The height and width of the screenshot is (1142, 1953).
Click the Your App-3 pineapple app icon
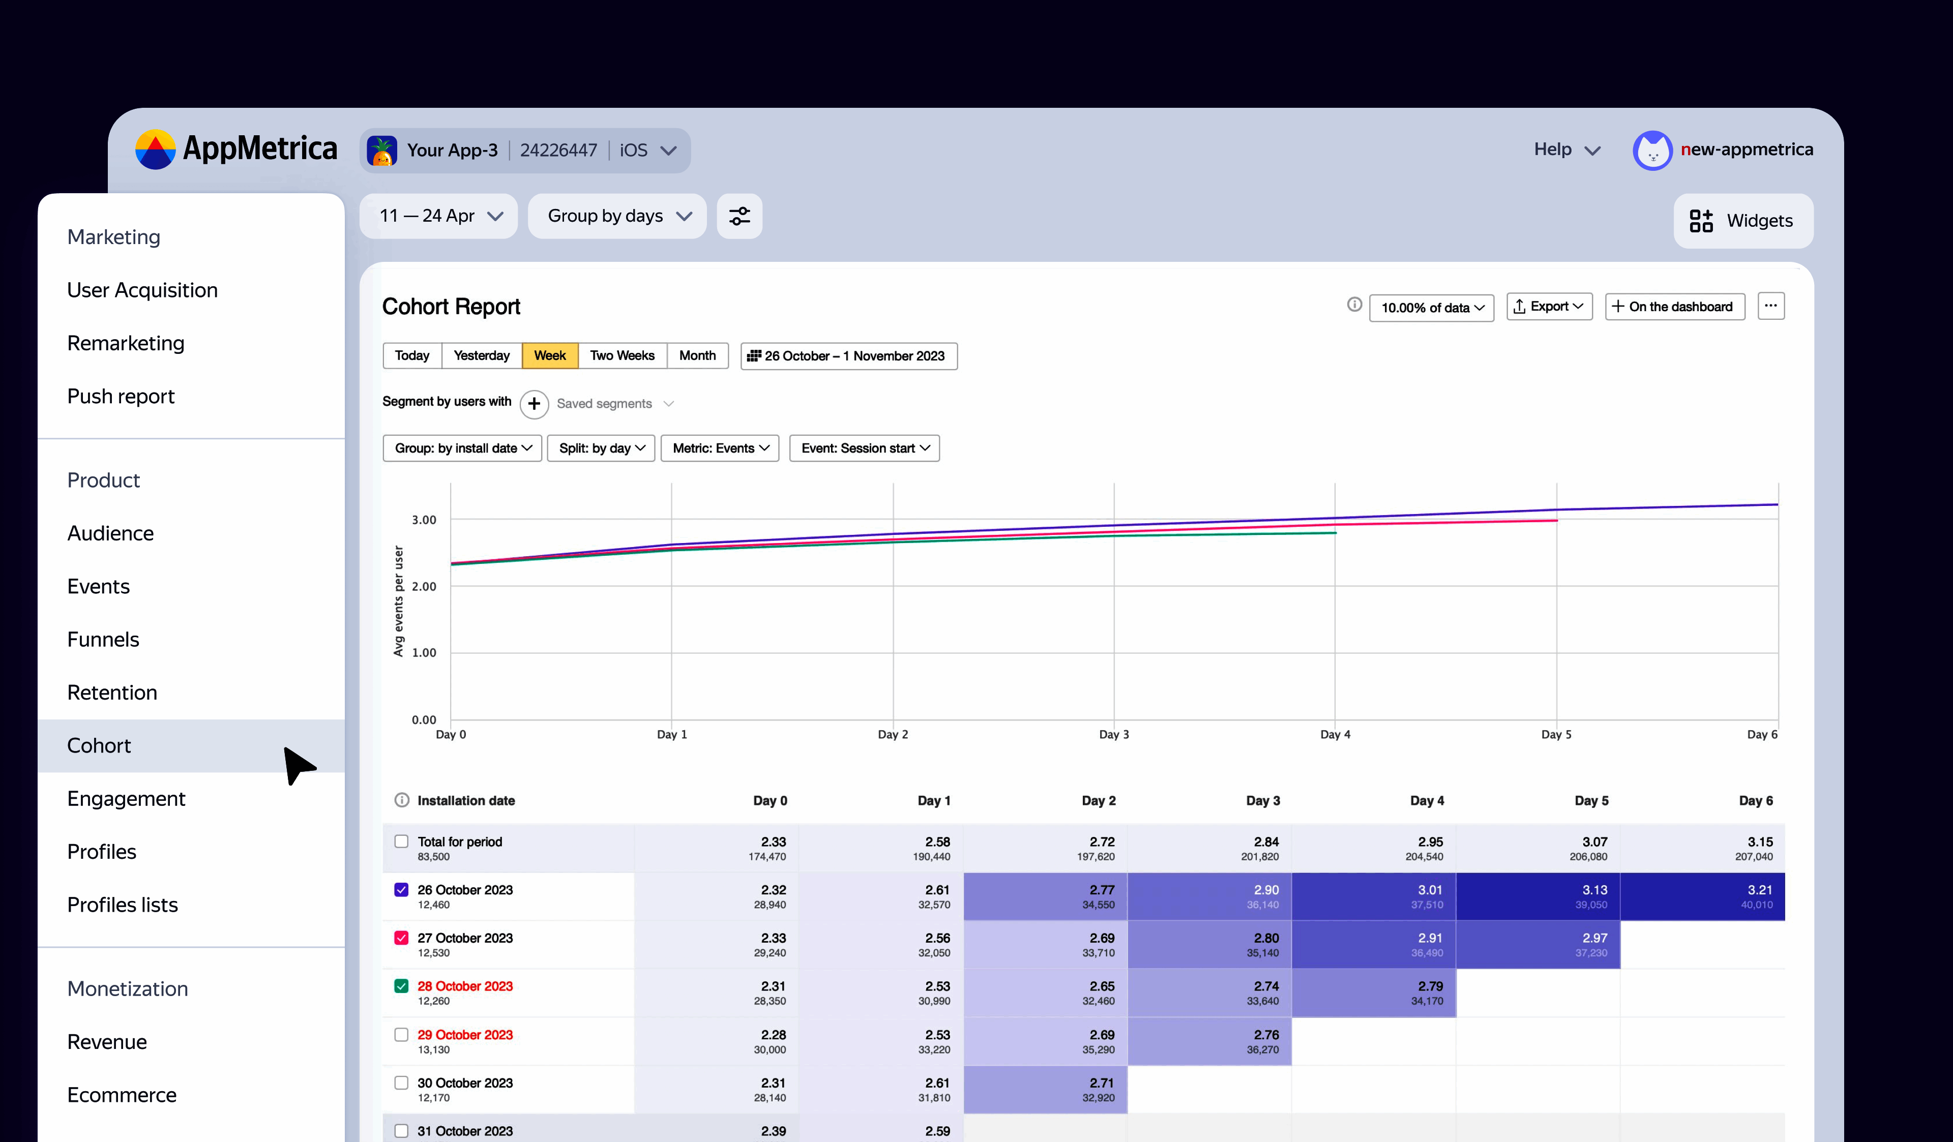[x=382, y=149]
